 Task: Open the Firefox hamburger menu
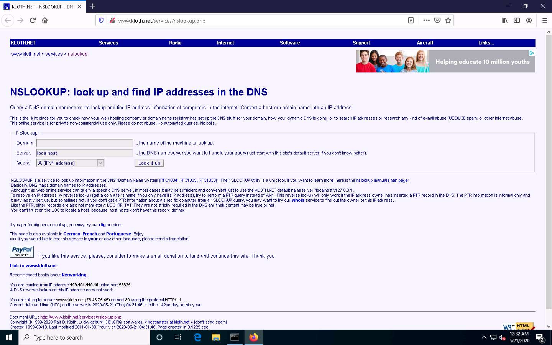pyautogui.click(x=544, y=20)
